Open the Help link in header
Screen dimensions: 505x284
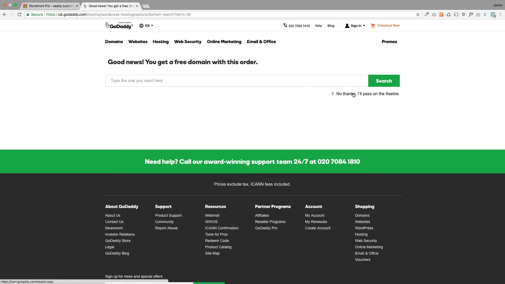318,26
